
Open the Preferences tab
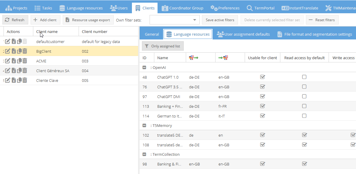pyautogui.click(x=225, y=8)
